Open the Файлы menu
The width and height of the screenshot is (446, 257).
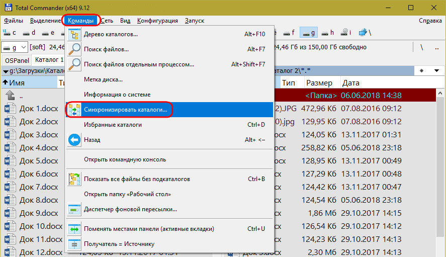coord(14,21)
